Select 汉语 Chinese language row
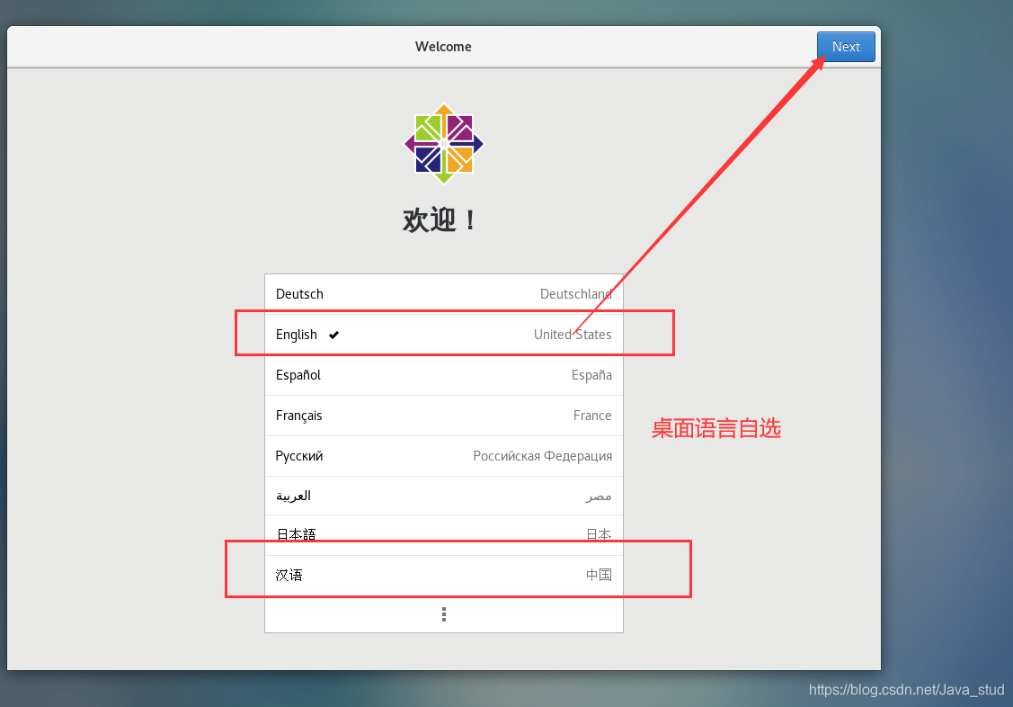The height and width of the screenshot is (707, 1013). [x=444, y=575]
